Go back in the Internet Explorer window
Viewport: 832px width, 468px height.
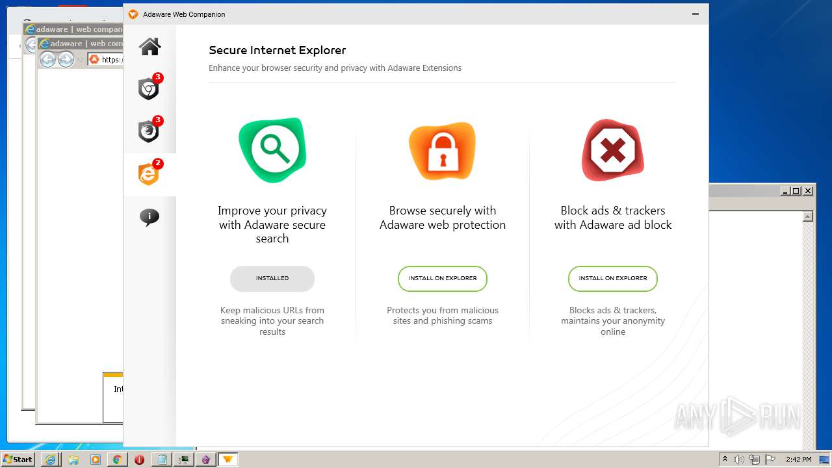click(x=47, y=60)
